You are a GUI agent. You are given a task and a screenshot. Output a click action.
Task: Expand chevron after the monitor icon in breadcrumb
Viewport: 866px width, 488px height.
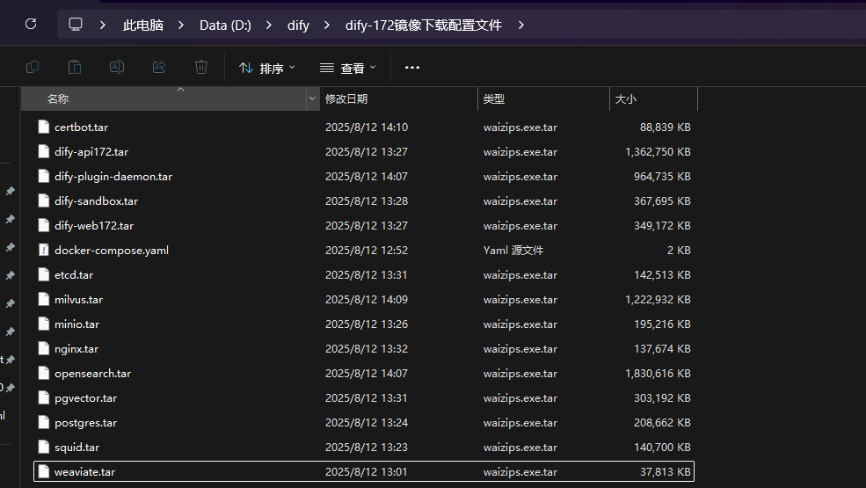tap(103, 25)
